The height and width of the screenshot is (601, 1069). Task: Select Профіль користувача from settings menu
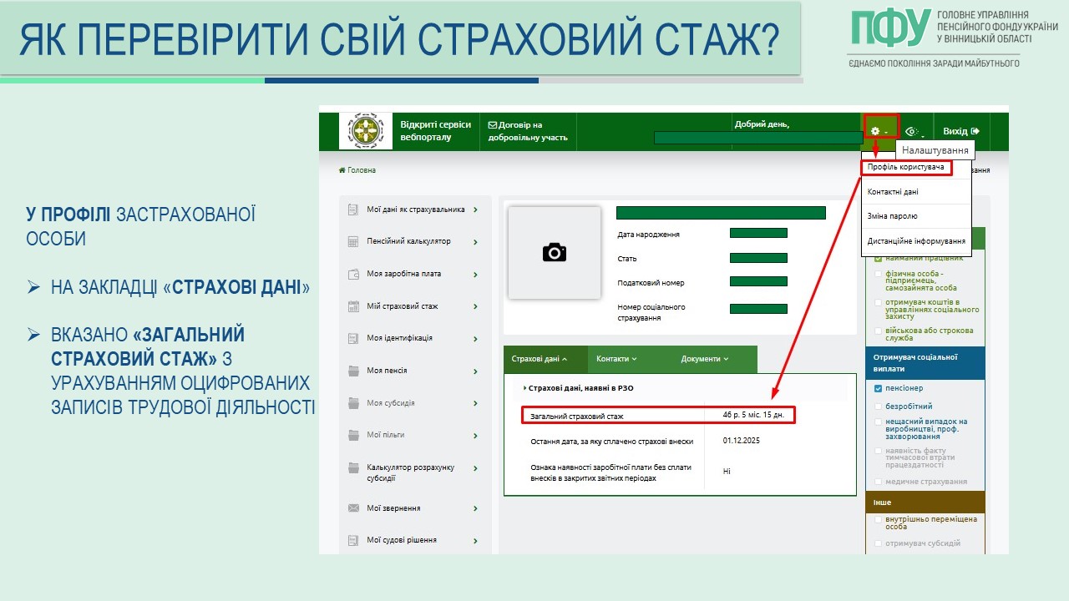[x=905, y=168]
